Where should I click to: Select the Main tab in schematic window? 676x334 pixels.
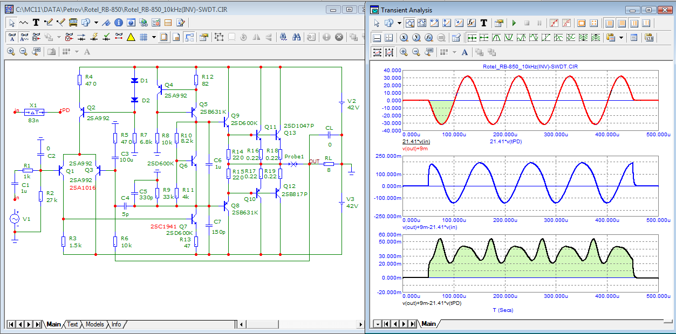pyautogui.click(x=53, y=324)
